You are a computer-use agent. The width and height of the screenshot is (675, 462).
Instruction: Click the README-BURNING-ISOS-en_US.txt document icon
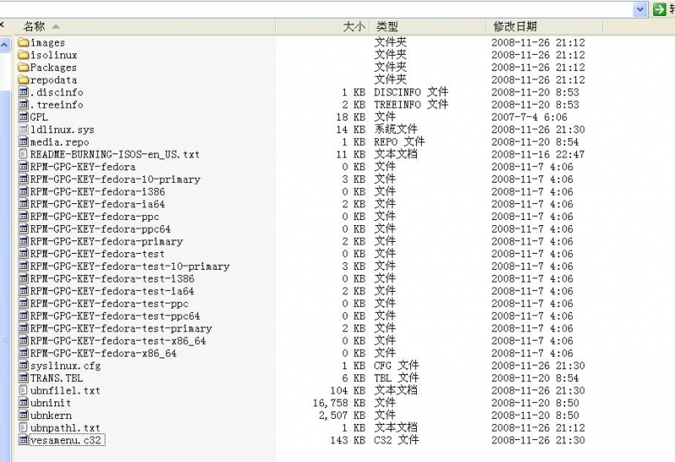24,154
